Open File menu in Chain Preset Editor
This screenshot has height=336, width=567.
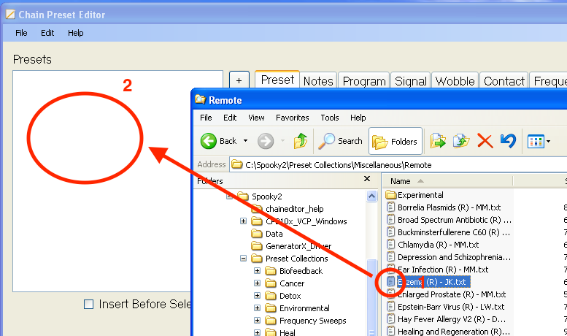click(21, 33)
